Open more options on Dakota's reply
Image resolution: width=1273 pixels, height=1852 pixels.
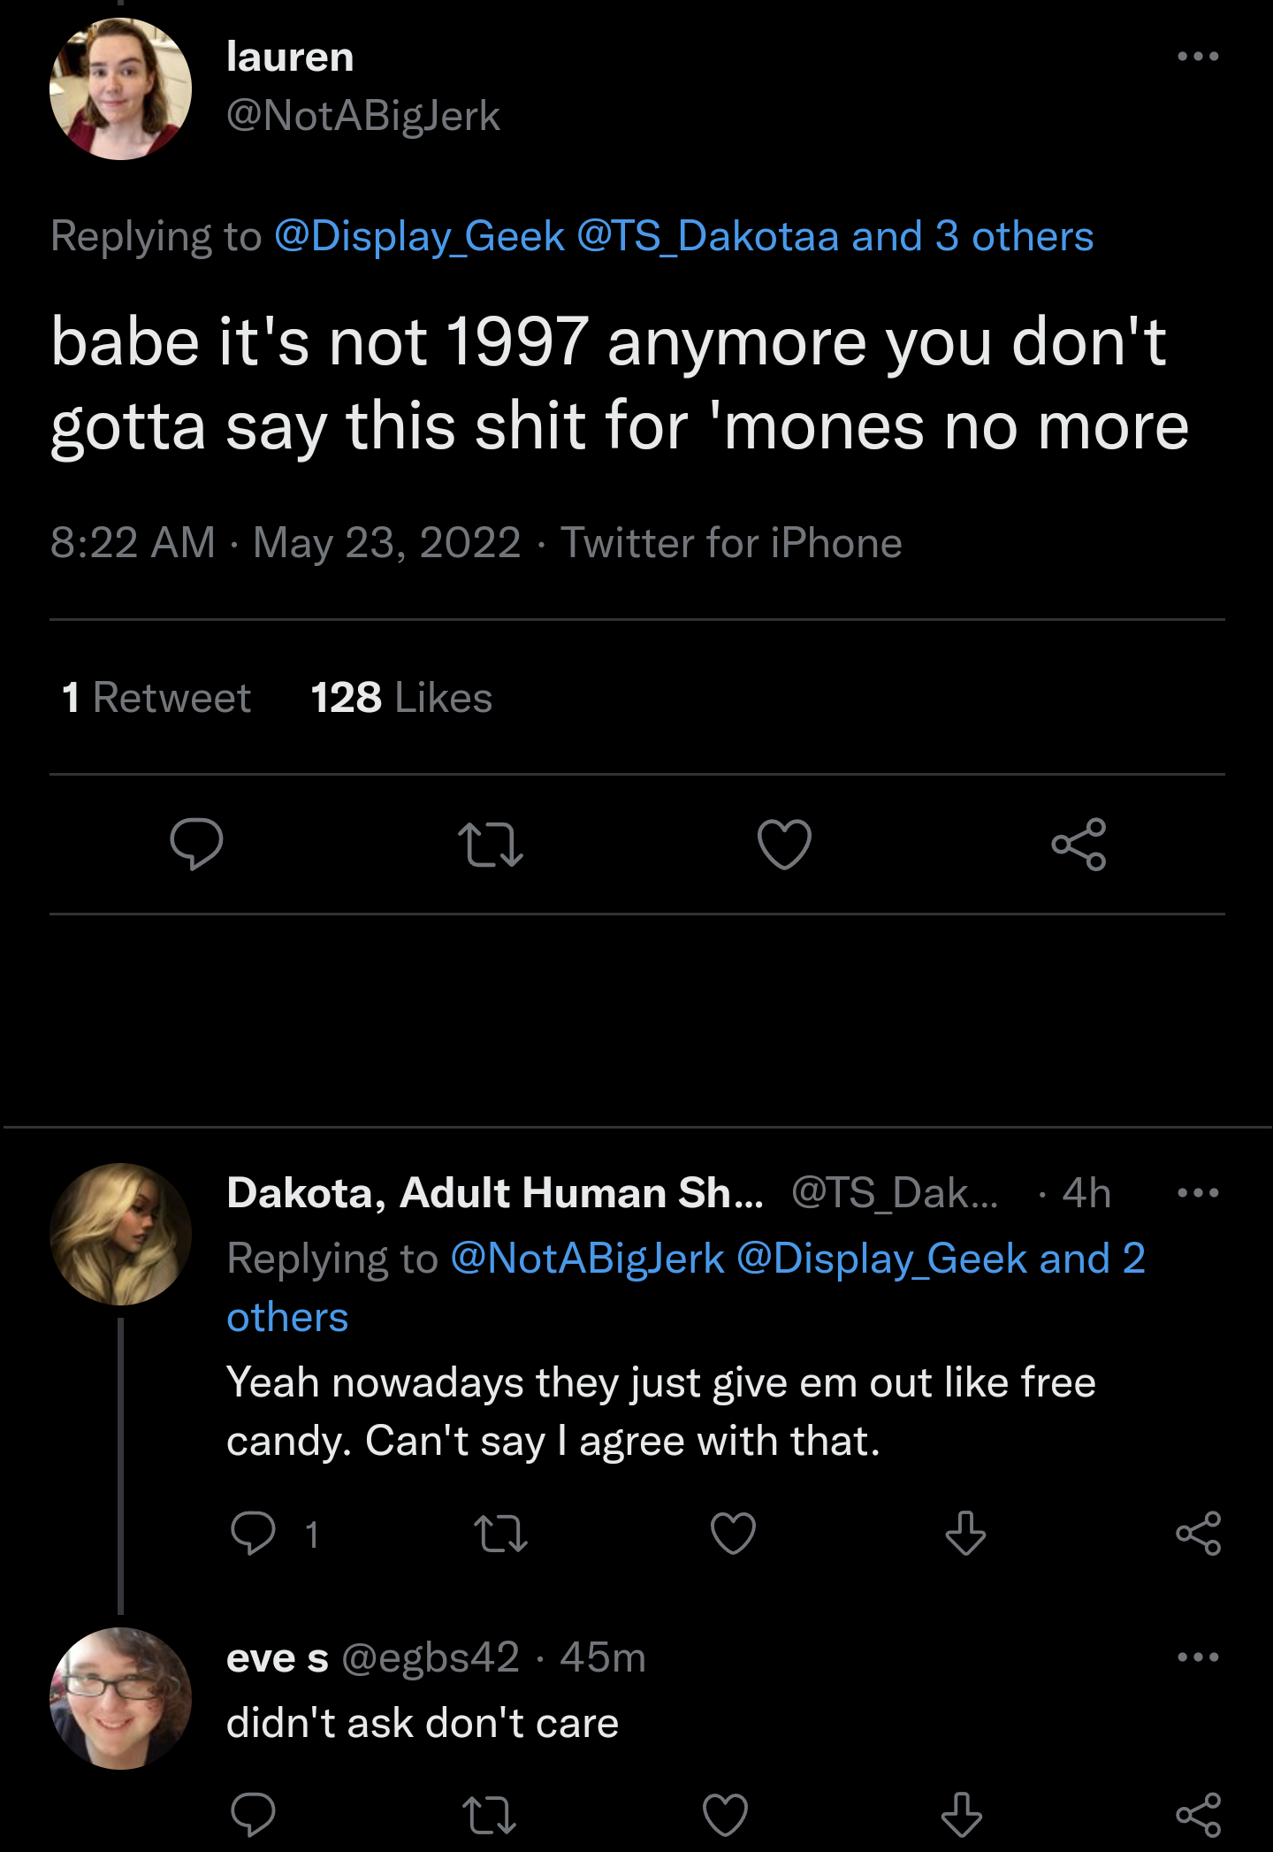coord(1198,1193)
